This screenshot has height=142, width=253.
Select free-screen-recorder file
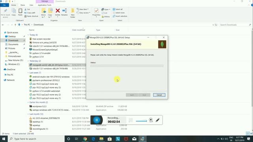click(x=42, y=39)
